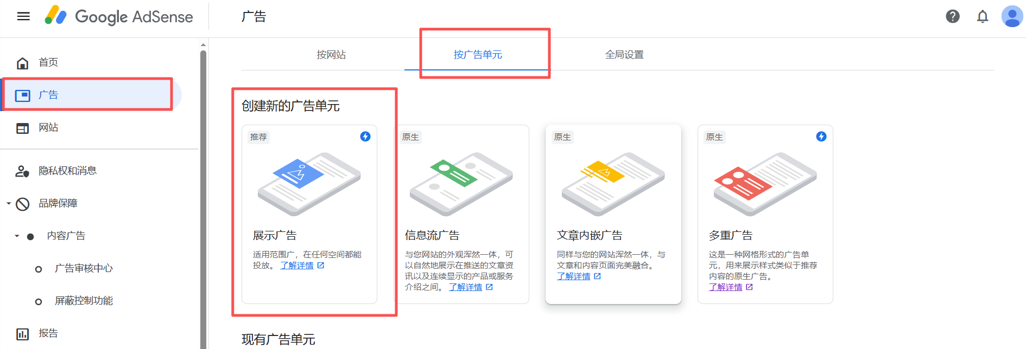Viewport: 1026px width, 349px height.
Task: Open 报告 reports in sidebar
Action: 48,333
